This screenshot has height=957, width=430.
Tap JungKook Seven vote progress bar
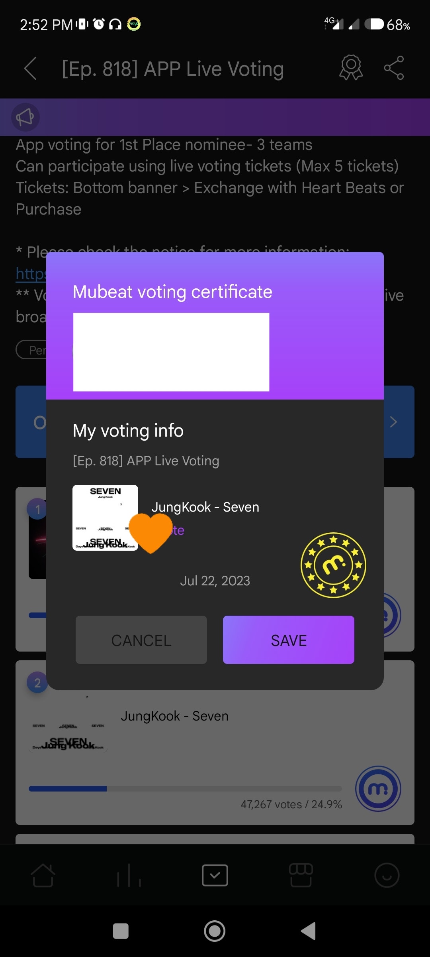pos(185,789)
